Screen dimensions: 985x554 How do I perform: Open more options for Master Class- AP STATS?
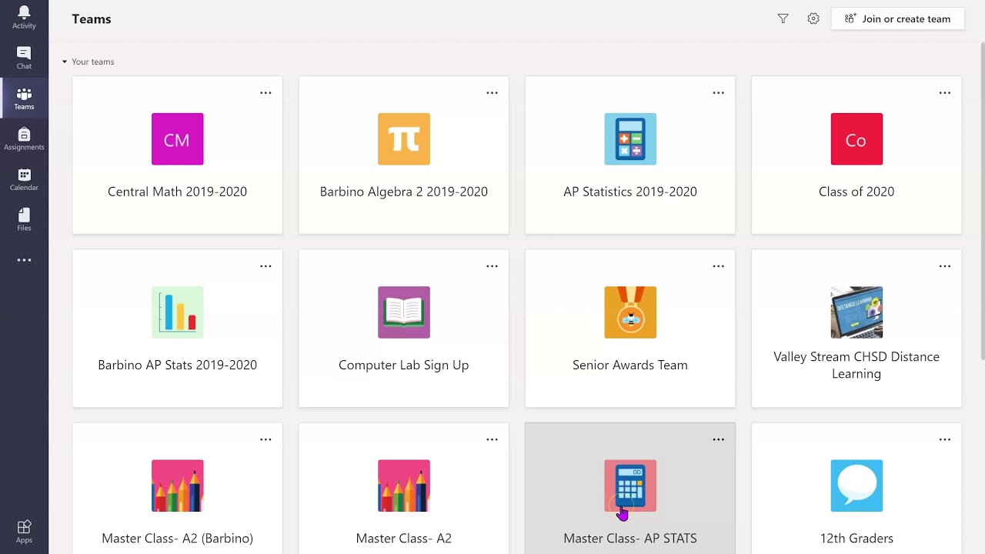pos(718,439)
